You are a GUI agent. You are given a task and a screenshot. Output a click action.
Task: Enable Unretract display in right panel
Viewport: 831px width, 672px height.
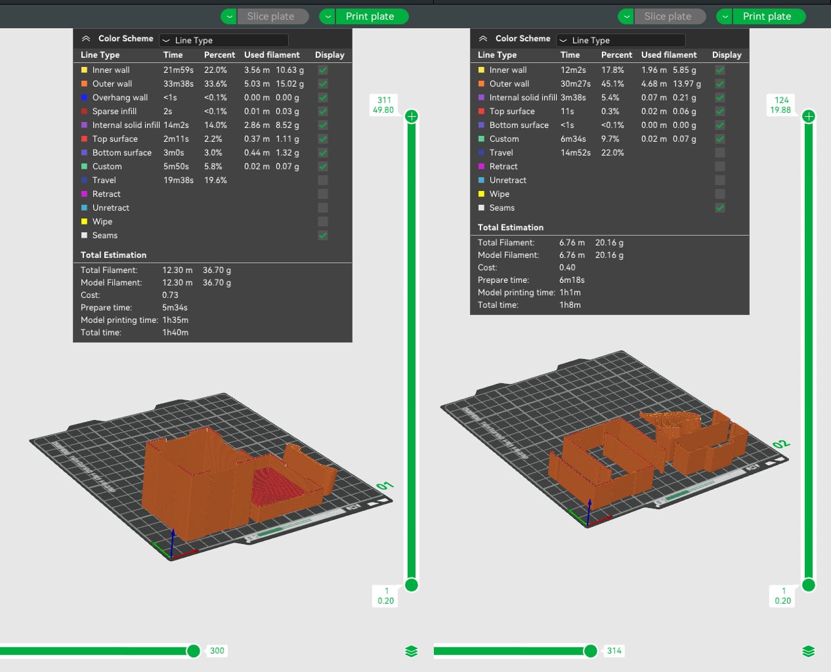[x=720, y=180]
